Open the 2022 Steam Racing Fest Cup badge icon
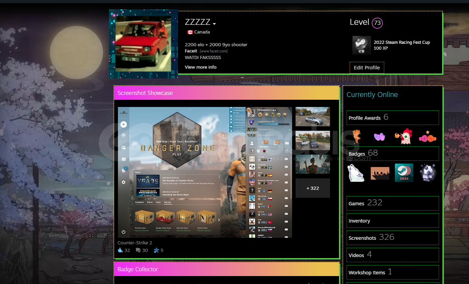Image resolution: width=469 pixels, height=284 pixels. click(361, 45)
